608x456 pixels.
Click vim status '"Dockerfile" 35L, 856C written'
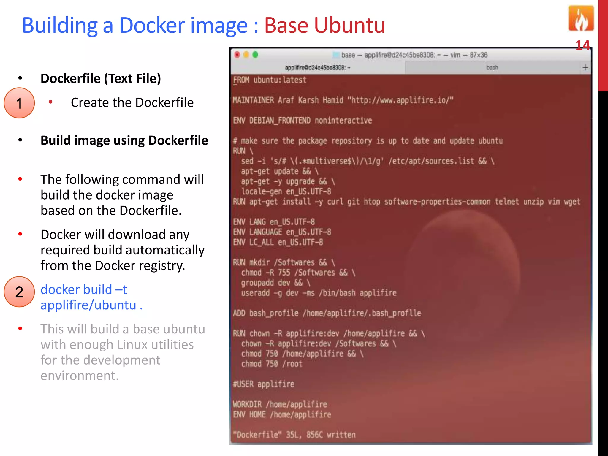tap(294, 435)
